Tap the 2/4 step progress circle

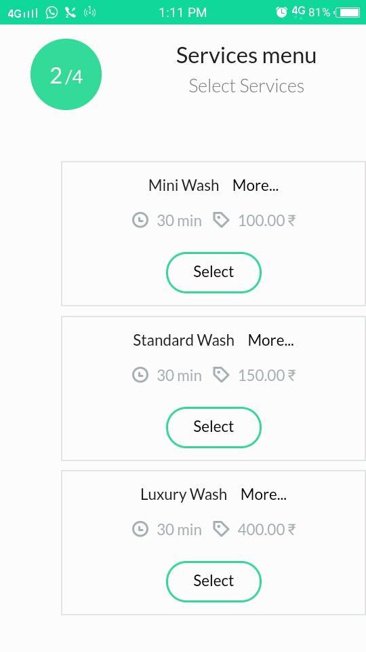coord(66,75)
